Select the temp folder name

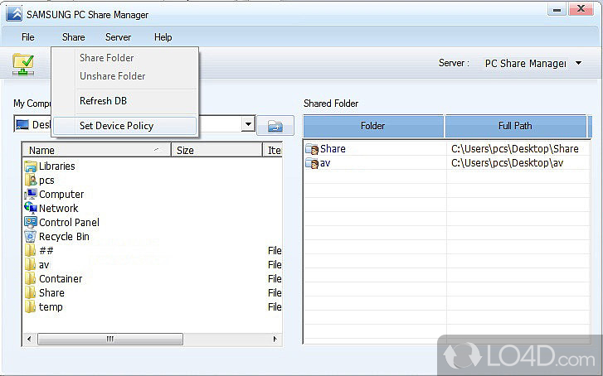tap(51, 307)
